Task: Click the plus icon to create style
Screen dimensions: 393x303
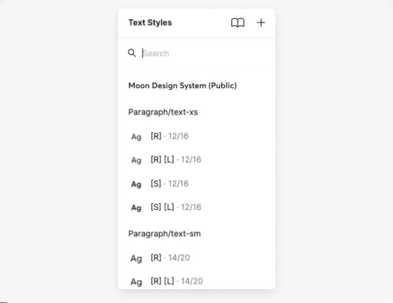Action: pyautogui.click(x=261, y=23)
